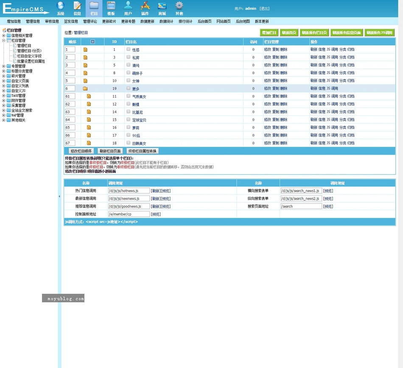Expand the 专题管理 tree node plus sign
This screenshot has height=368, width=403.
(3, 66)
